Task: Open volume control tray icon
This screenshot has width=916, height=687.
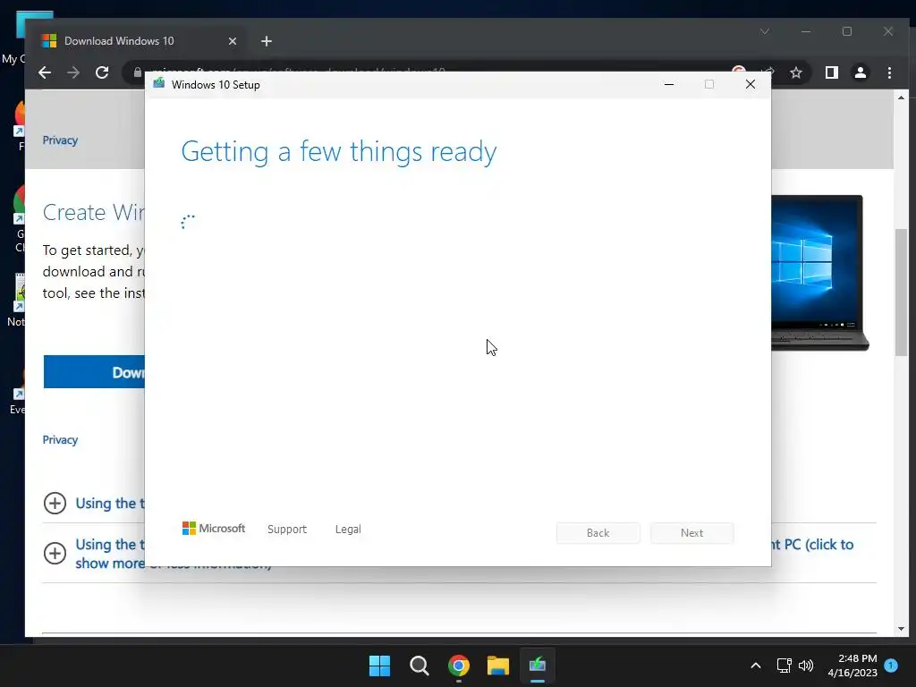Action: click(806, 666)
